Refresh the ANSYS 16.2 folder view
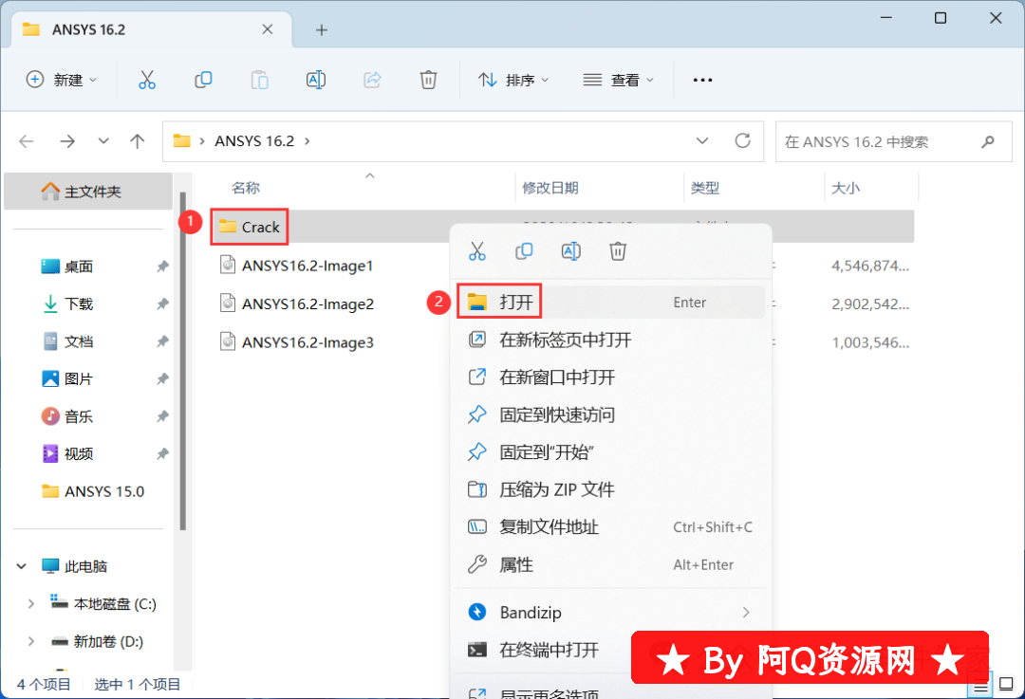Screen dimensions: 1025x699 [x=742, y=140]
